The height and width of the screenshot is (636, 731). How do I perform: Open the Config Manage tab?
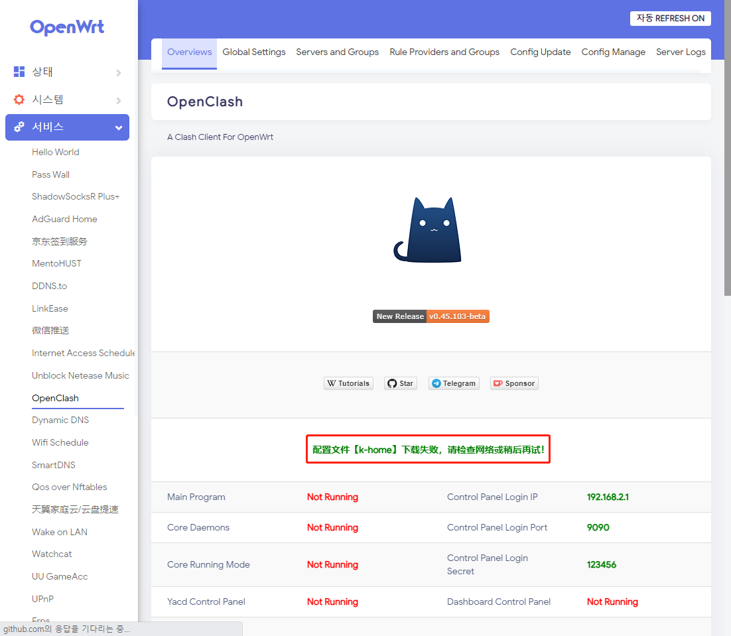[613, 52]
